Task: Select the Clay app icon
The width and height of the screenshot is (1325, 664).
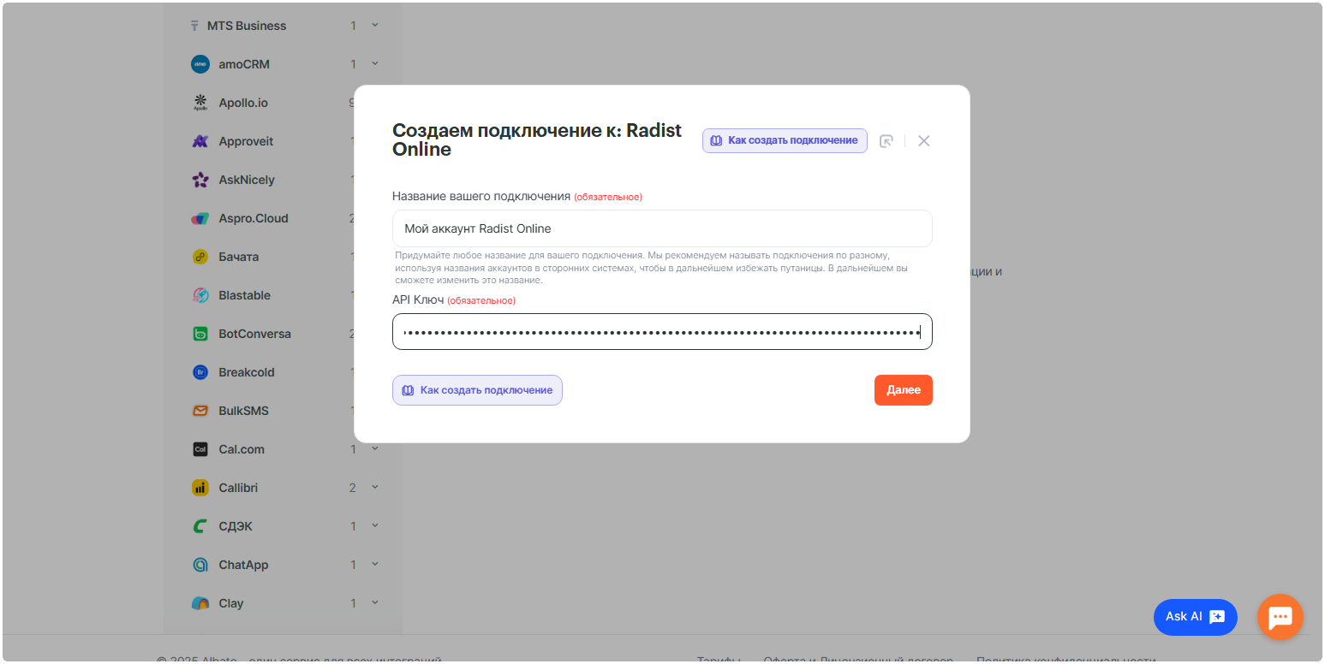Action: pyautogui.click(x=200, y=602)
